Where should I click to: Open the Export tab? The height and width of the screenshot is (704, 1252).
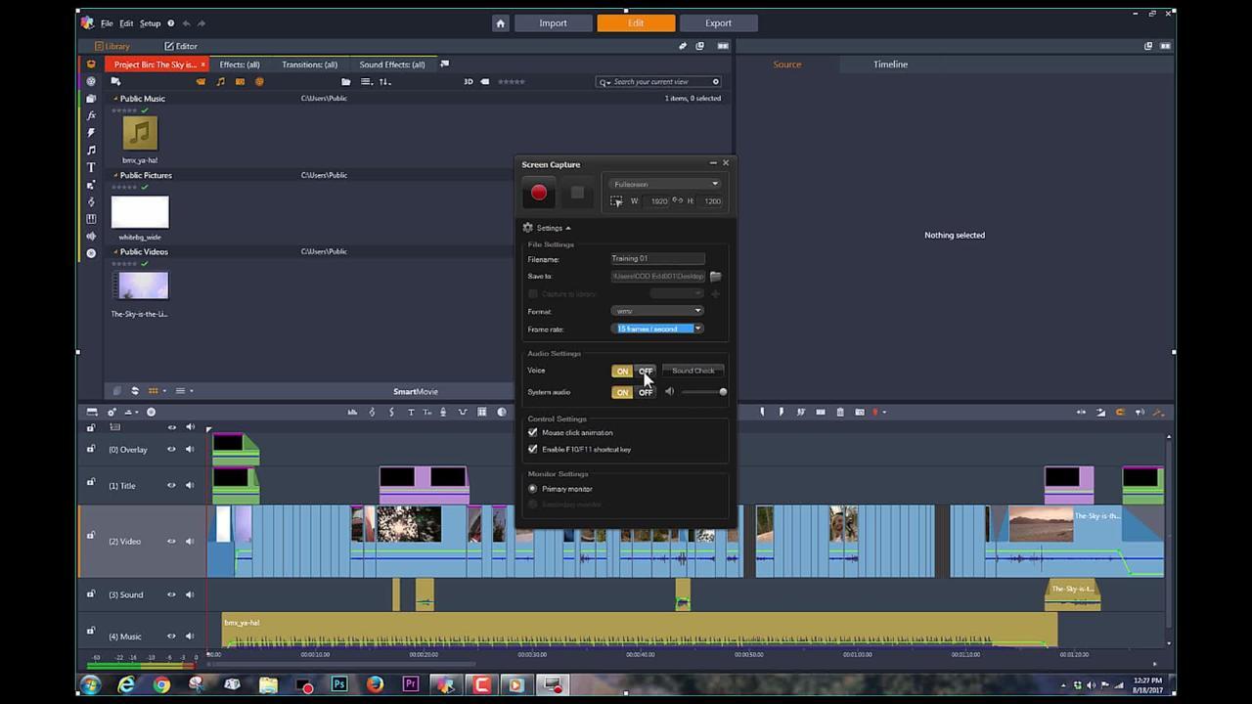[x=718, y=23]
